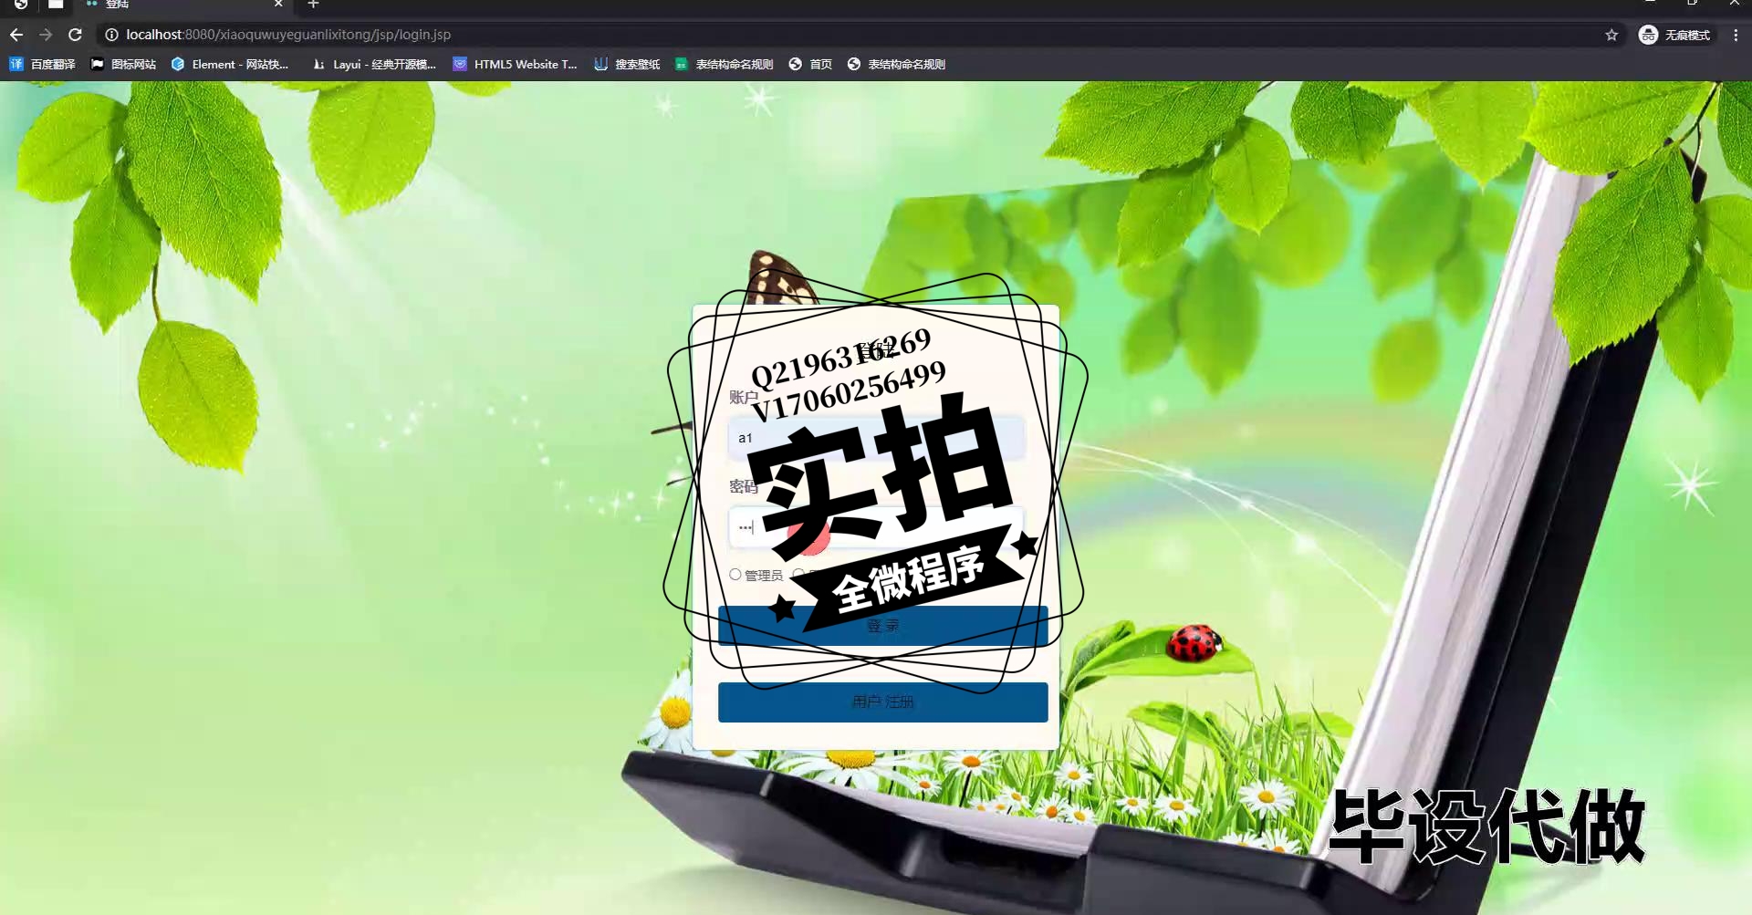Screen dimensions: 1752x915
Task: Open the browser three-dot menu
Action: tap(1736, 35)
